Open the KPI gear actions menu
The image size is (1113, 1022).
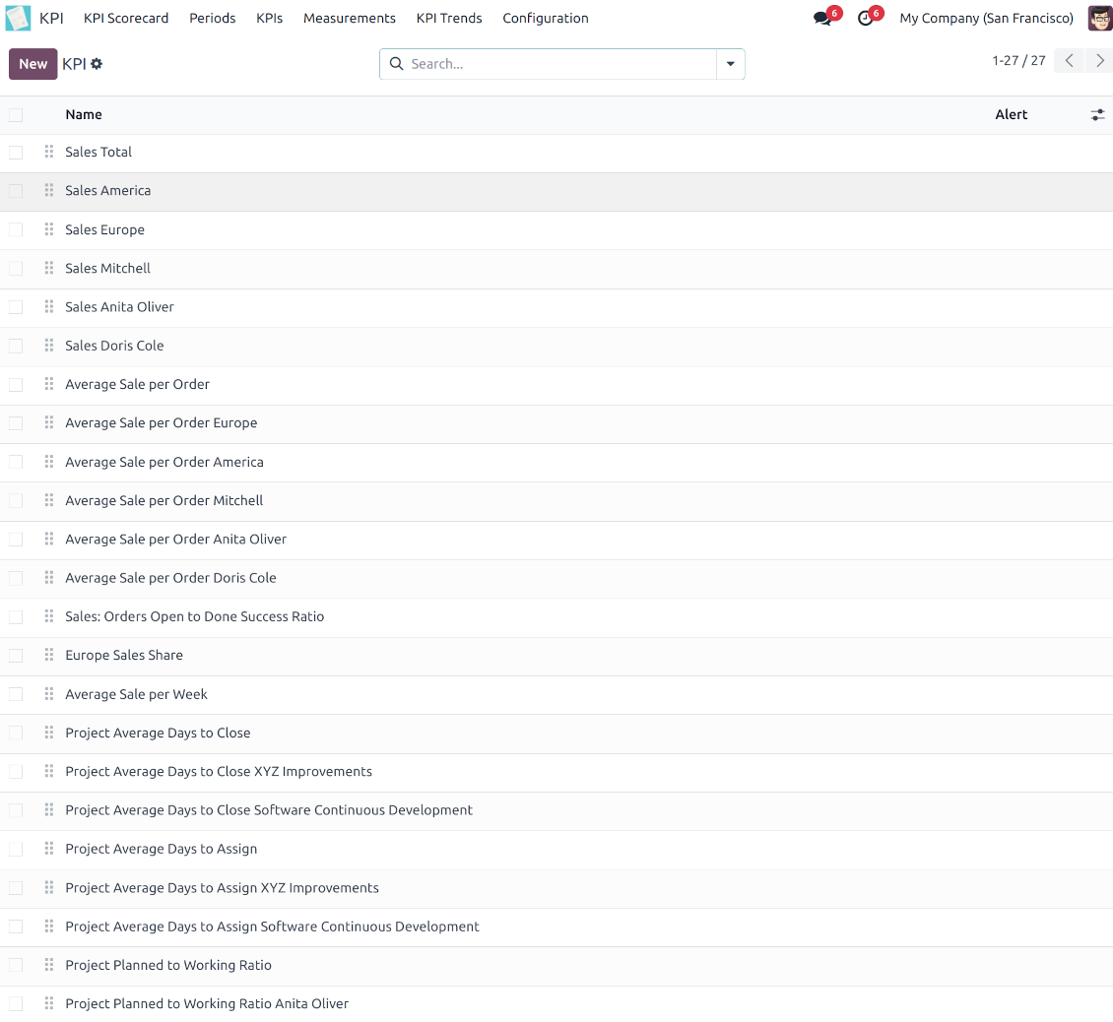point(97,64)
